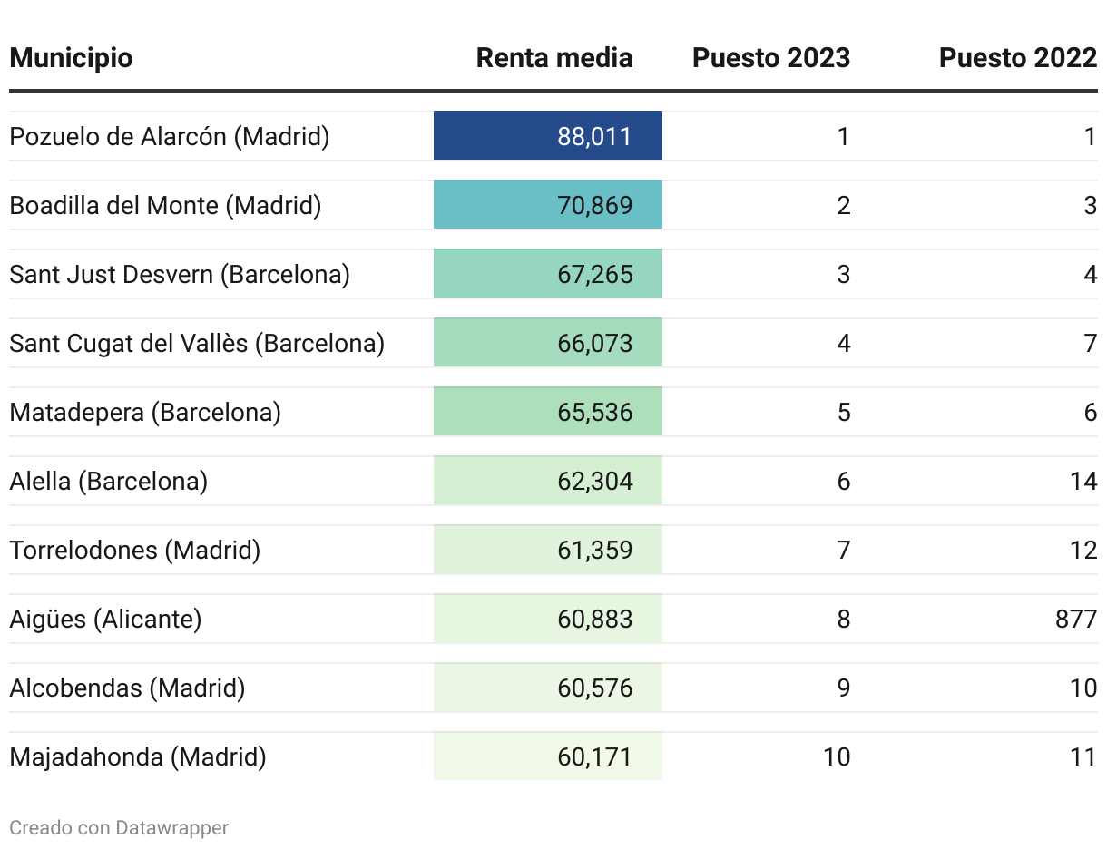Click the dark blue 88,011 cell
Viewport: 1107px width, 849px height.
pos(548,136)
